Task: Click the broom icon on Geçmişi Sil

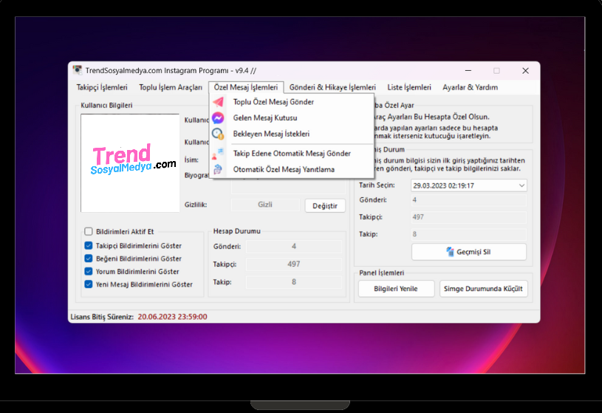Action: [450, 252]
